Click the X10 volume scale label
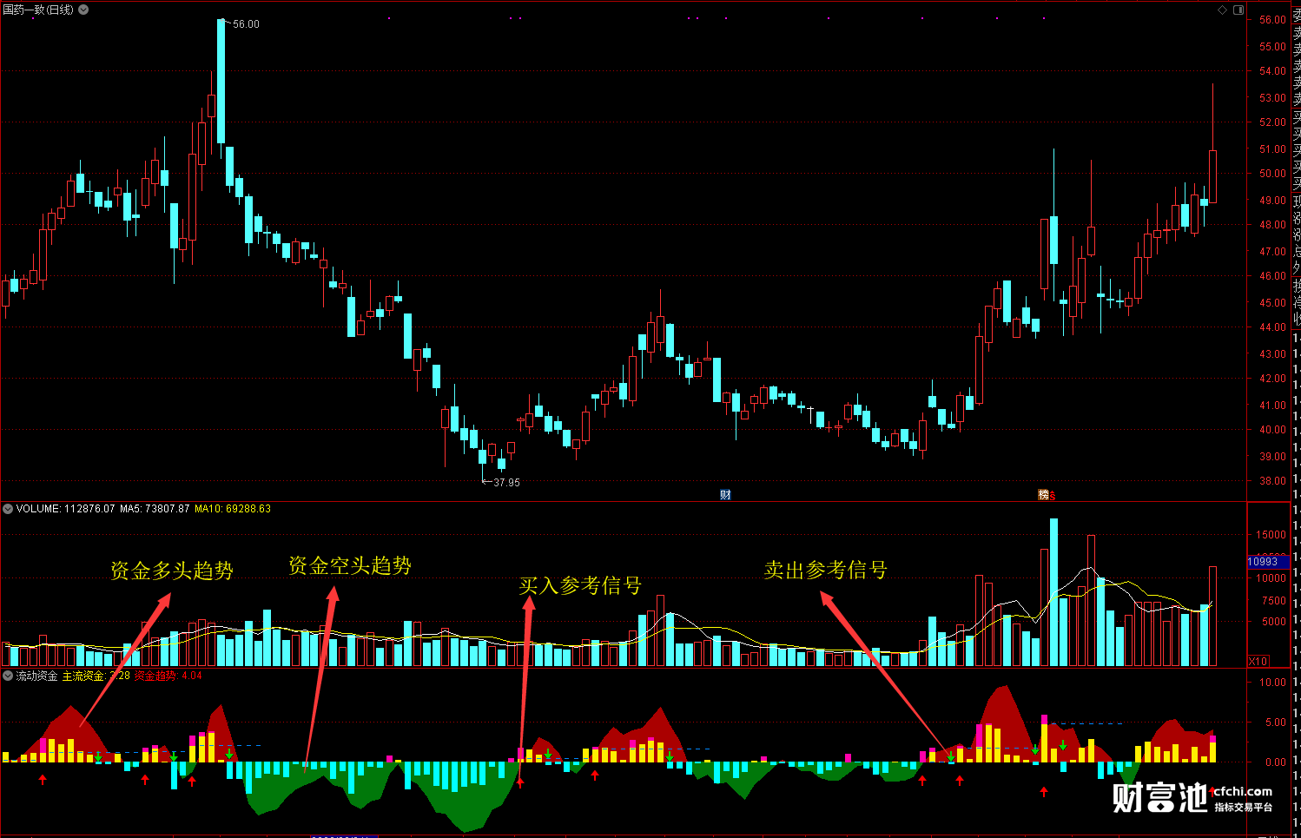 click(x=1258, y=661)
